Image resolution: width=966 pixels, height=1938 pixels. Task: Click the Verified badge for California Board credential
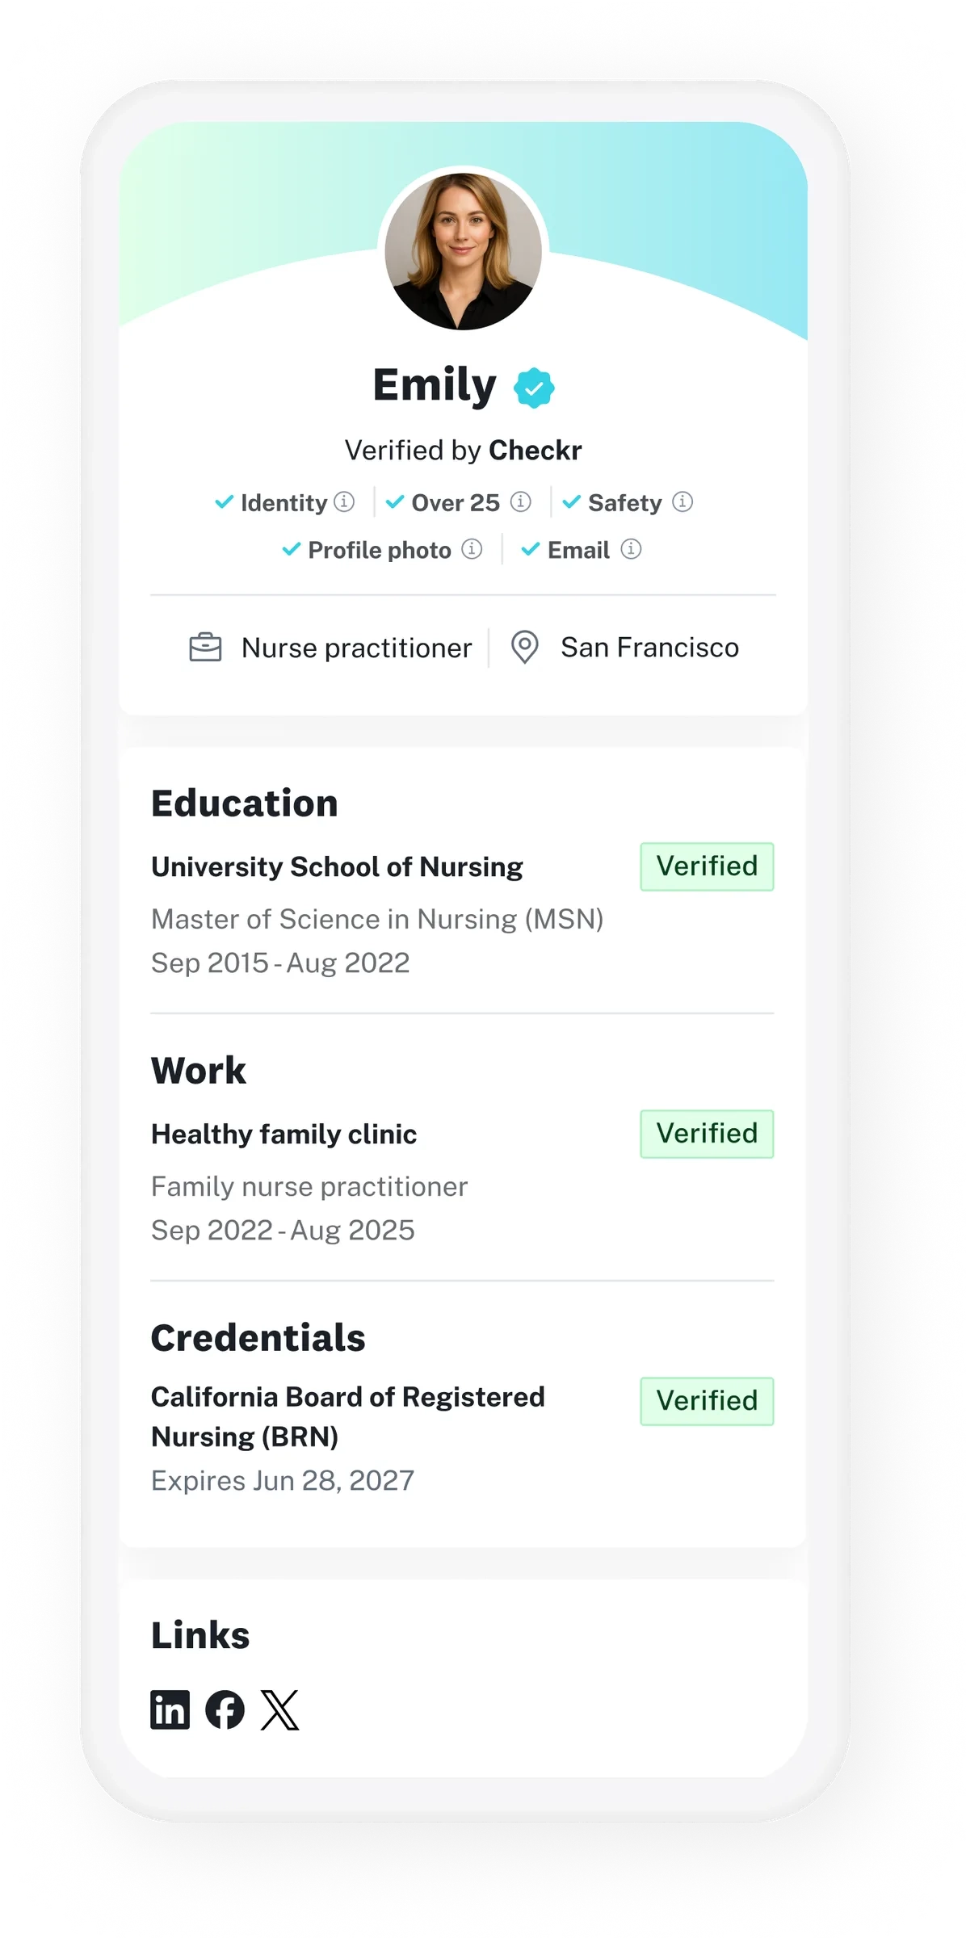pos(707,1401)
